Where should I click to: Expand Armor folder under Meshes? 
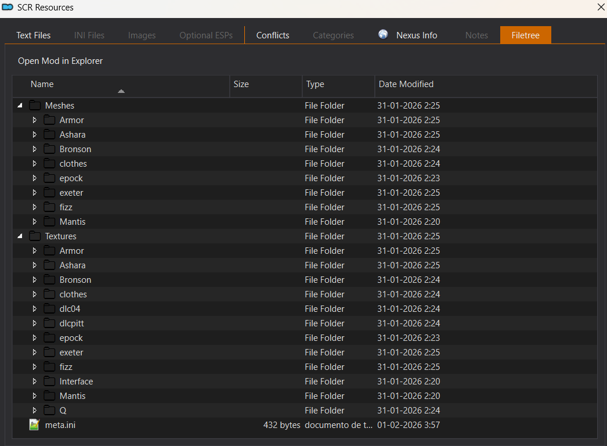[34, 120]
